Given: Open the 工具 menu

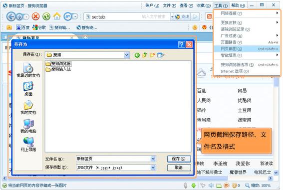Looking at the screenshot, I should coord(221,5).
